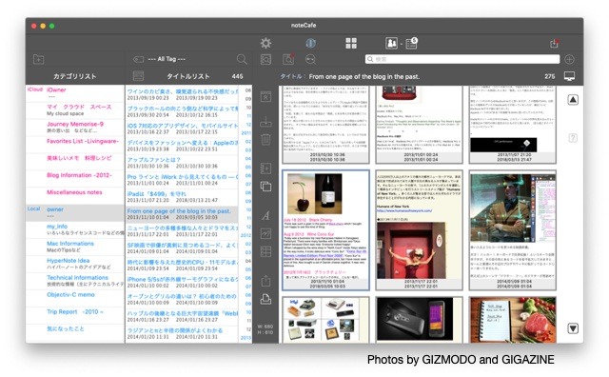Click the table grid tool icon

(265, 251)
